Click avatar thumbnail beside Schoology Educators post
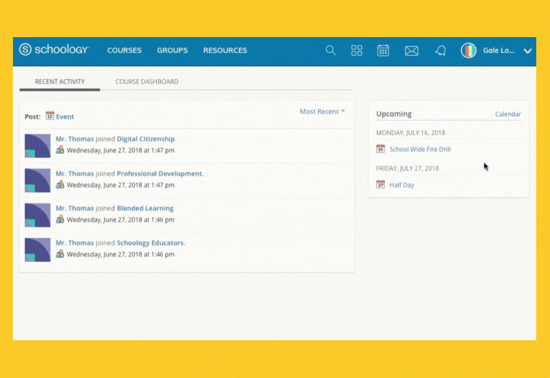The width and height of the screenshot is (550, 378). [38, 249]
